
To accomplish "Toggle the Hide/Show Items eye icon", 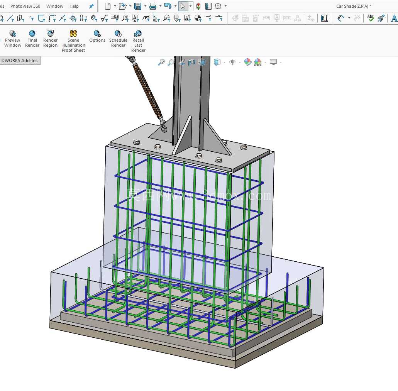I will click(232, 62).
